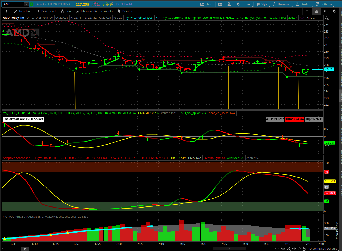Open chart settings gear in top toolbar
342x251 pixels.
[x=238, y=4]
